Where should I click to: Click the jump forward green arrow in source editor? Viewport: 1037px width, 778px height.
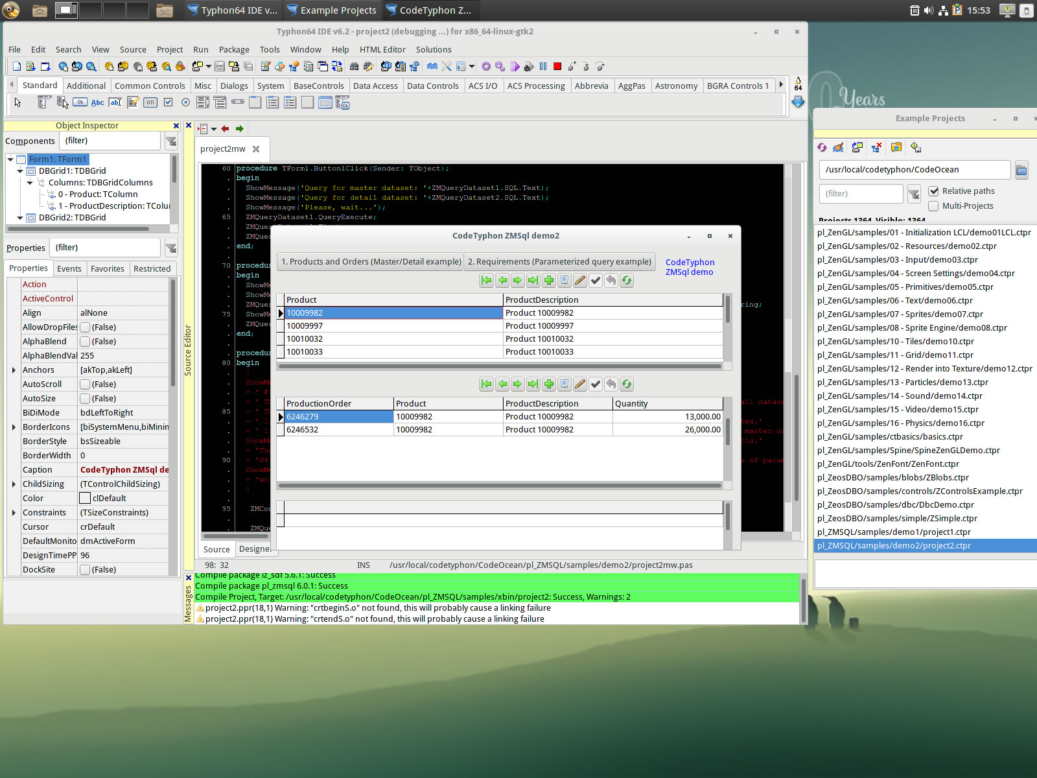click(240, 128)
